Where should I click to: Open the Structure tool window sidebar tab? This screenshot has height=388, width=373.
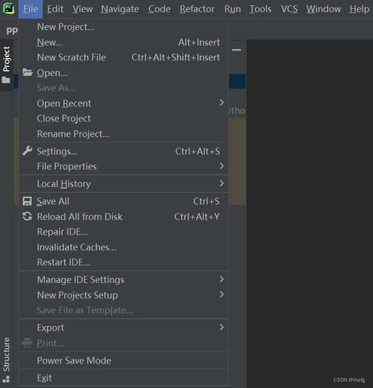tap(7, 360)
